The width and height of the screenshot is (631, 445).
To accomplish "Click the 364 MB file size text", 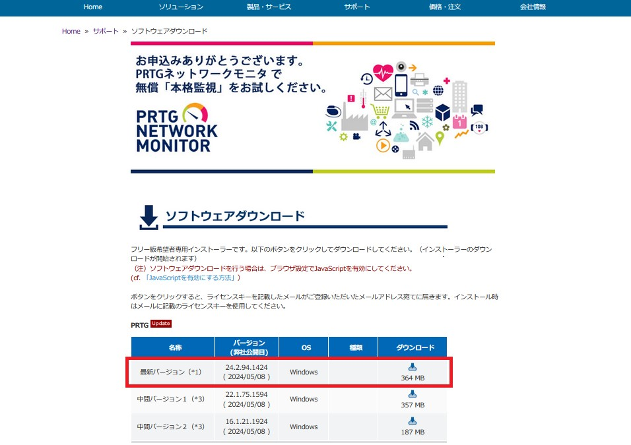I will point(413,378).
